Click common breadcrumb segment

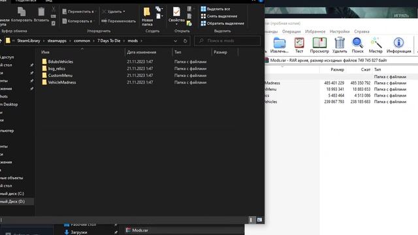(x=82, y=40)
